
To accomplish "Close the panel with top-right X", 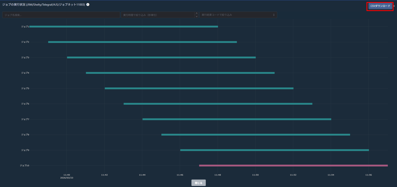I will pyautogui.click(x=394, y=6).
